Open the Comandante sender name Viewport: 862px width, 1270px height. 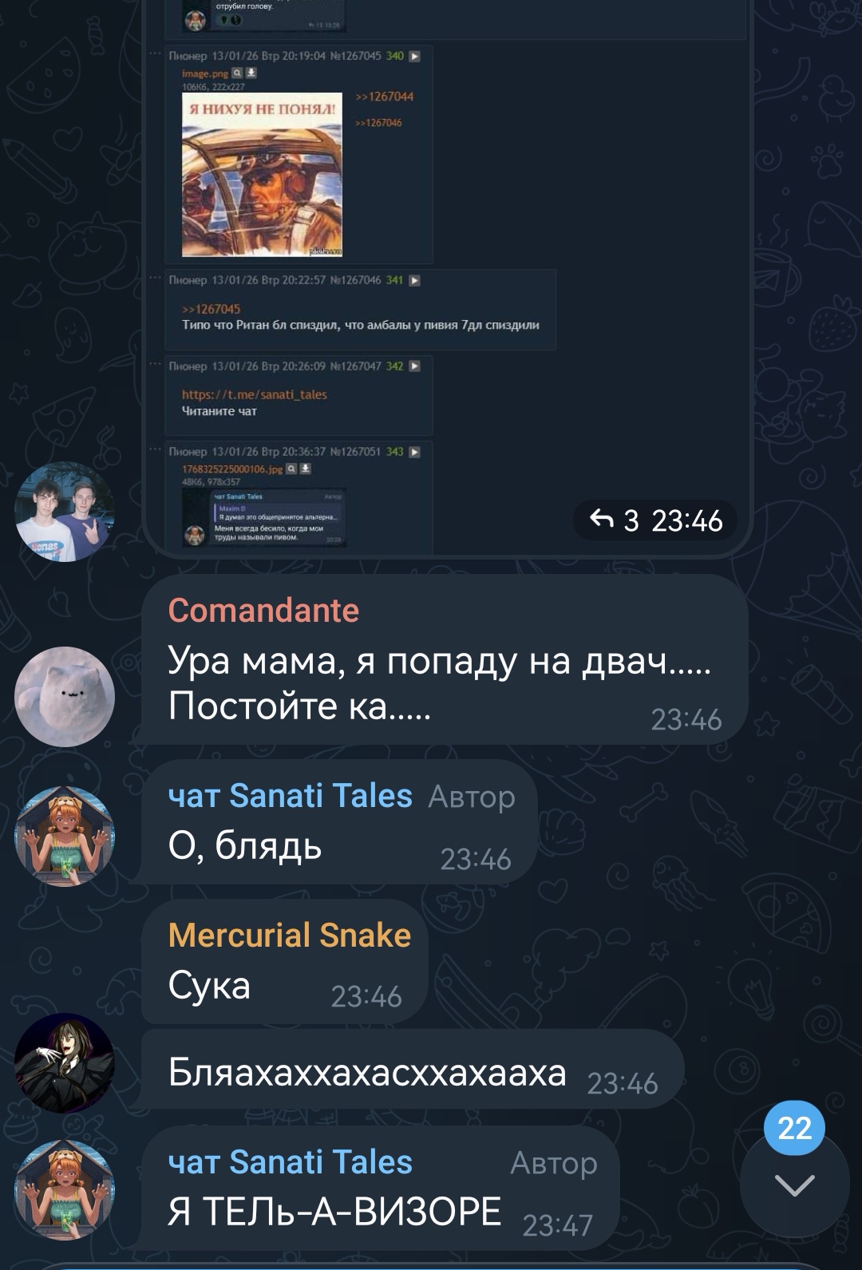(x=263, y=610)
